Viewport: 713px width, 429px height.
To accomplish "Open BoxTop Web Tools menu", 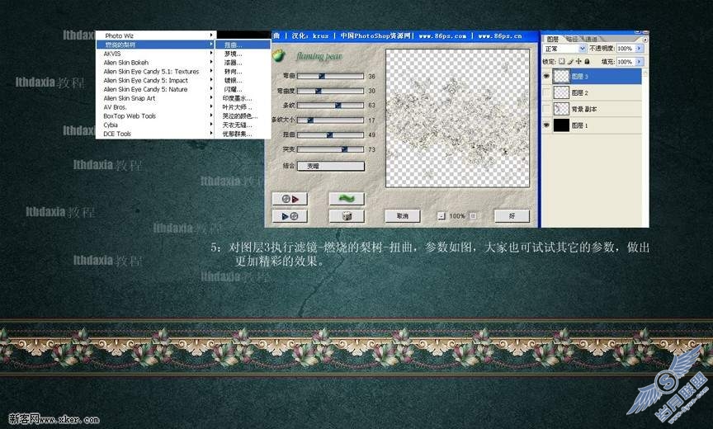I will 155,115.
